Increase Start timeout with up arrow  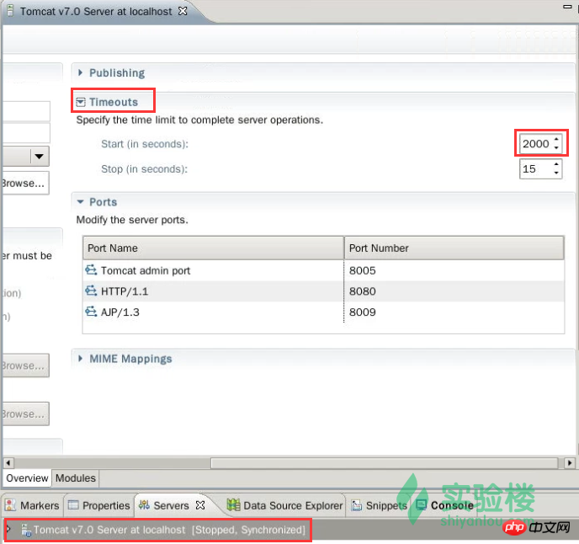(x=556, y=139)
